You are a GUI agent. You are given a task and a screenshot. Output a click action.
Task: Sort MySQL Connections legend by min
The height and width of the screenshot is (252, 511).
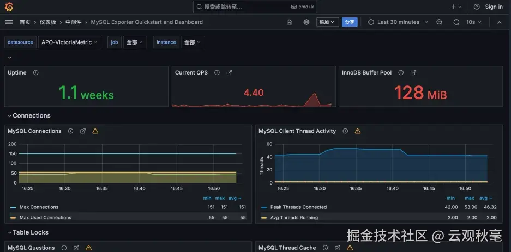coord(207,198)
